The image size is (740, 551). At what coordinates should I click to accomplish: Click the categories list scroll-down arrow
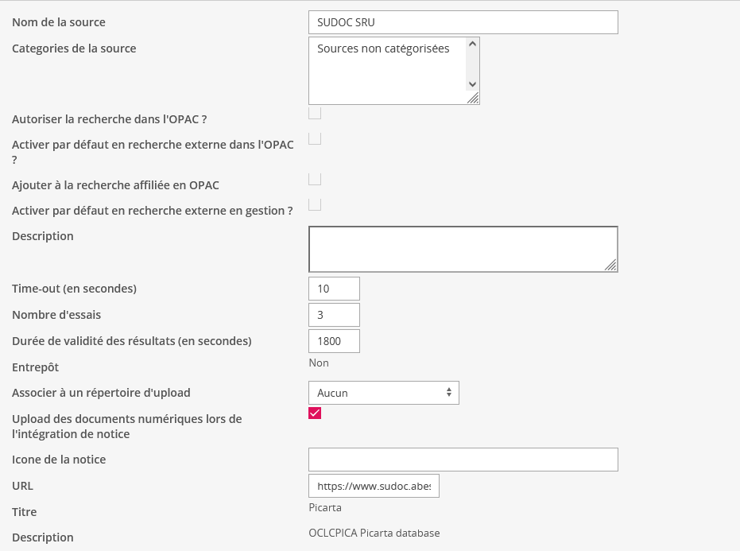tap(472, 83)
